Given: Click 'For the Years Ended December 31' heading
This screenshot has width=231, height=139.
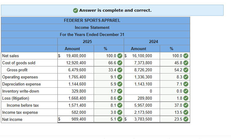Looking at the screenshot, I should 92,34.
